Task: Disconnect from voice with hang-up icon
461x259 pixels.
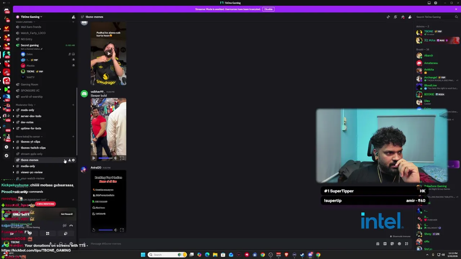Action: (71, 226)
